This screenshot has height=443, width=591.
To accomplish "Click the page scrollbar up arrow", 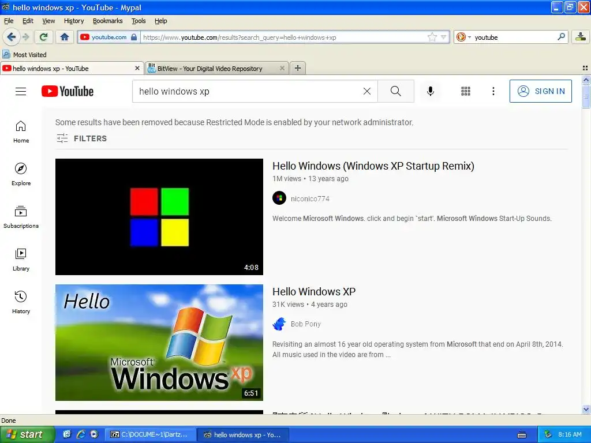I will (x=586, y=80).
